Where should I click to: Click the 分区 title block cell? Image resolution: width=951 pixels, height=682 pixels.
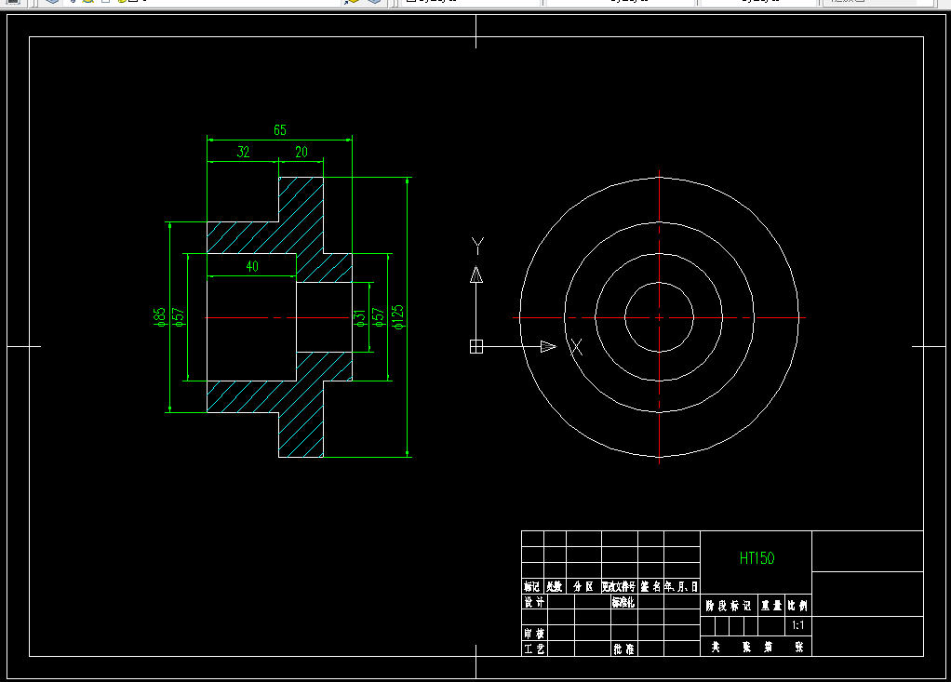pos(583,586)
